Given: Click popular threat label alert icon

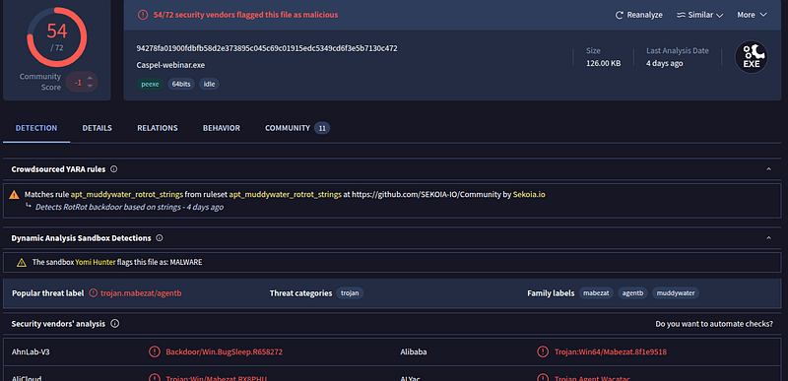Looking at the screenshot, I should coord(93,293).
